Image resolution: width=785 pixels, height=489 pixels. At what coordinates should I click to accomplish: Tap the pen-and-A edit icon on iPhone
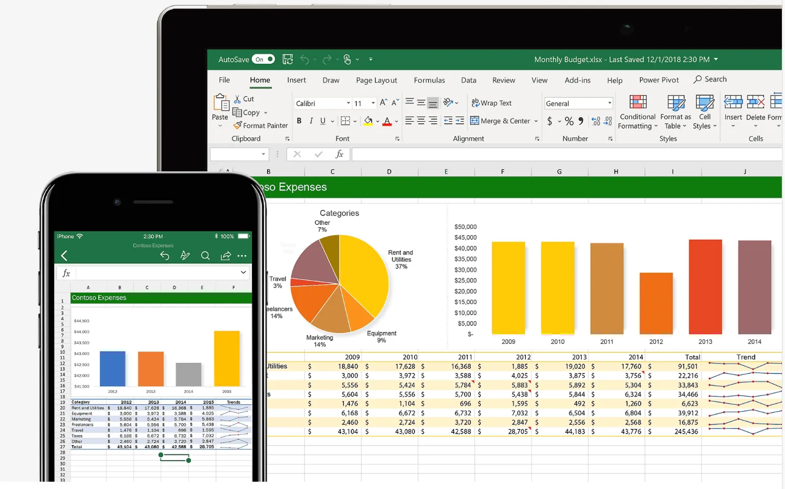click(x=185, y=255)
